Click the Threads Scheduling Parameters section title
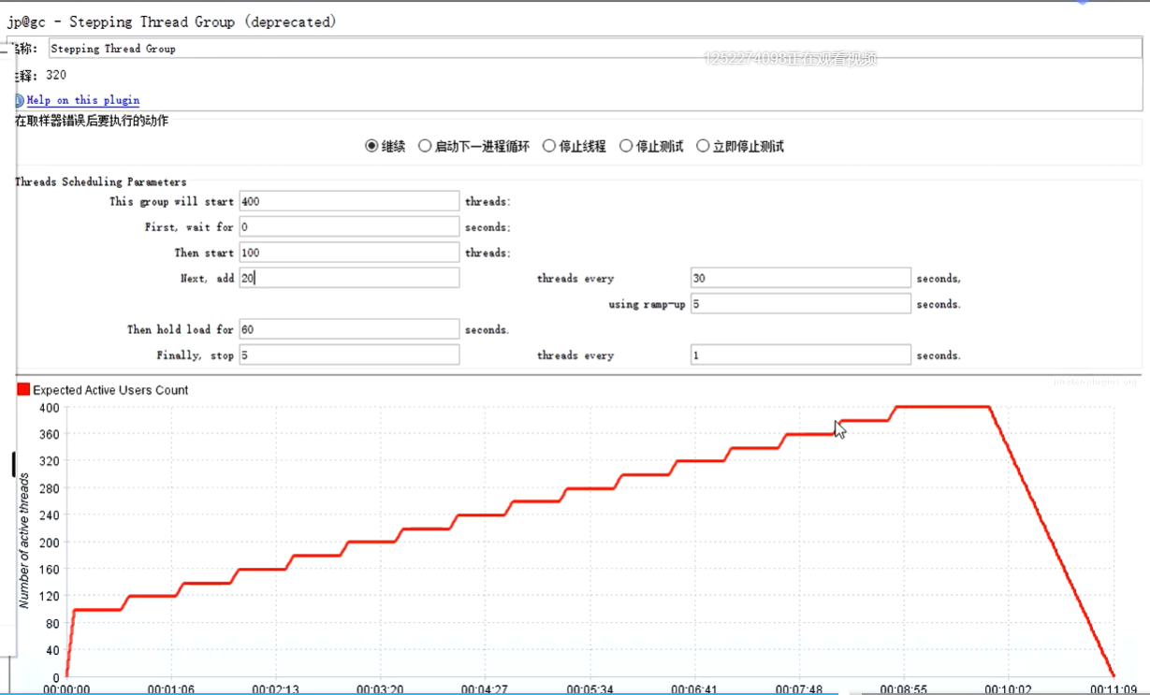Image resolution: width=1150 pixels, height=695 pixels. point(100,181)
